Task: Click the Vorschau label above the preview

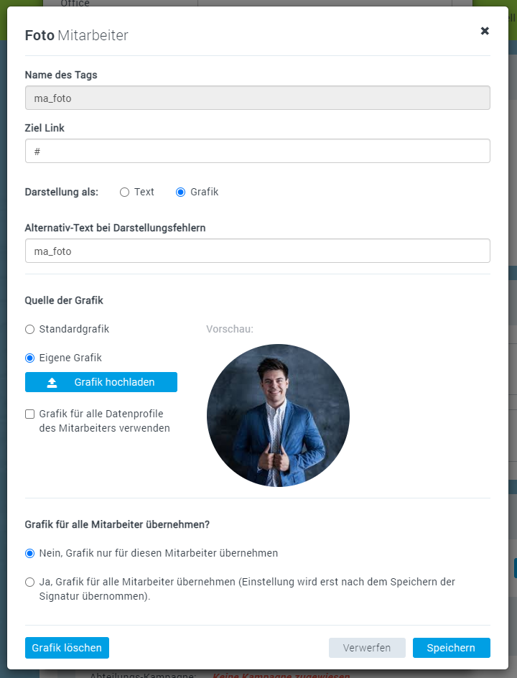Action: coord(230,330)
